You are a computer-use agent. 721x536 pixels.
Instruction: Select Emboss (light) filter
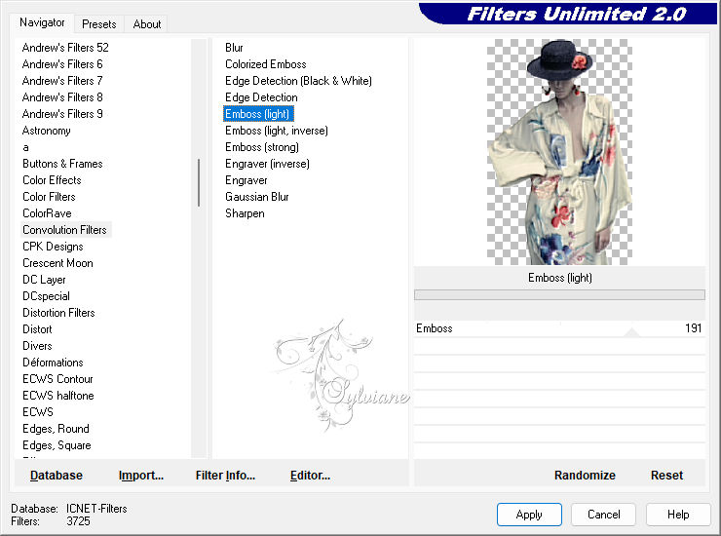click(x=257, y=114)
